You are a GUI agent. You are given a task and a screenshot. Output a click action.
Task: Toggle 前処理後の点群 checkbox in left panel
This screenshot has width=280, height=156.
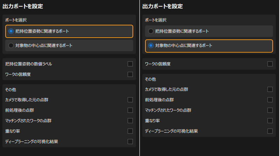[x=130, y=110]
